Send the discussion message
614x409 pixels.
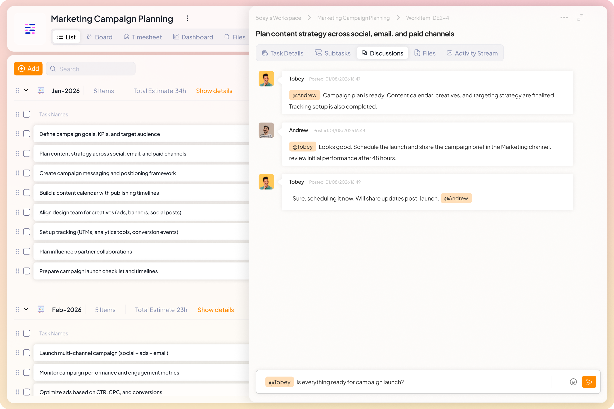(589, 382)
